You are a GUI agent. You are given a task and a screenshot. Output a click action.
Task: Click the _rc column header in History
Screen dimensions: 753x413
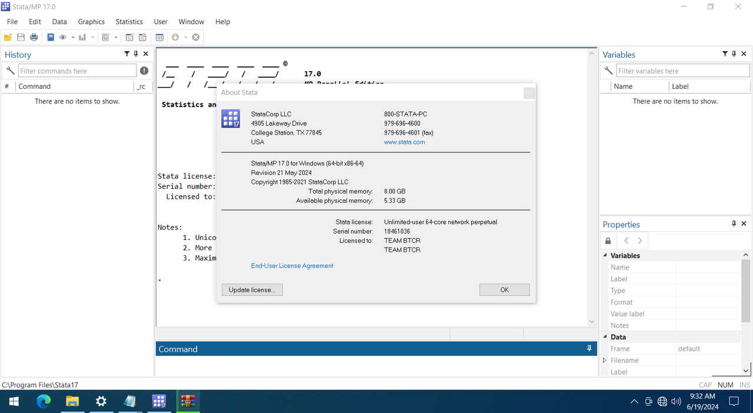tap(142, 86)
